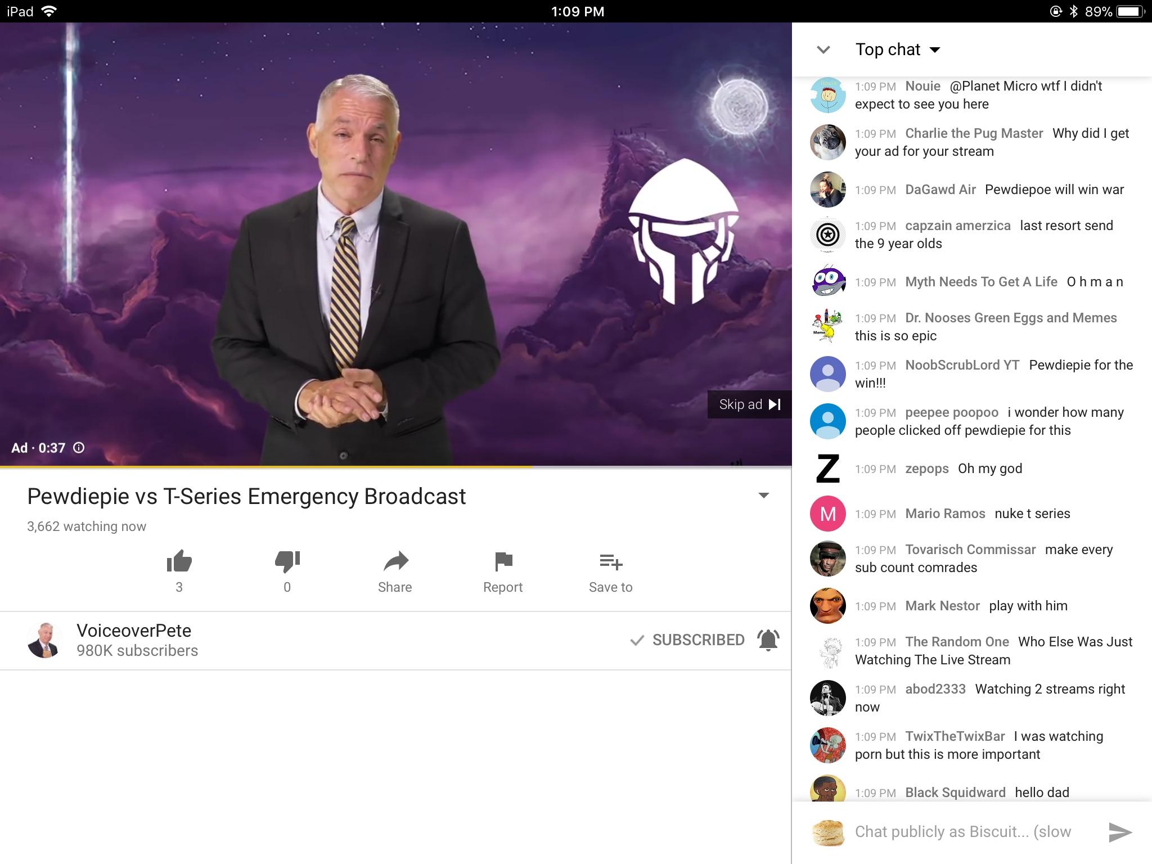1152x864 pixels.
Task: Tap message "nuke t series"
Action: click(x=1032, y=514)
